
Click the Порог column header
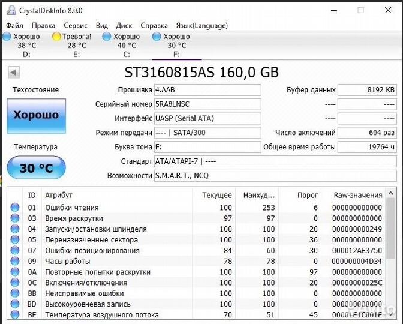(x=300, y=195)
